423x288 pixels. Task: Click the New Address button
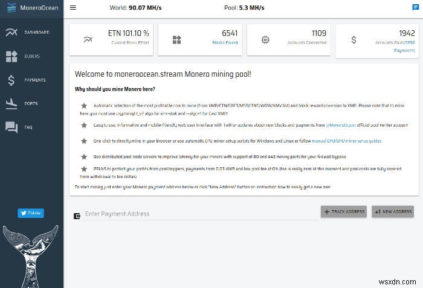click(393, 212)
